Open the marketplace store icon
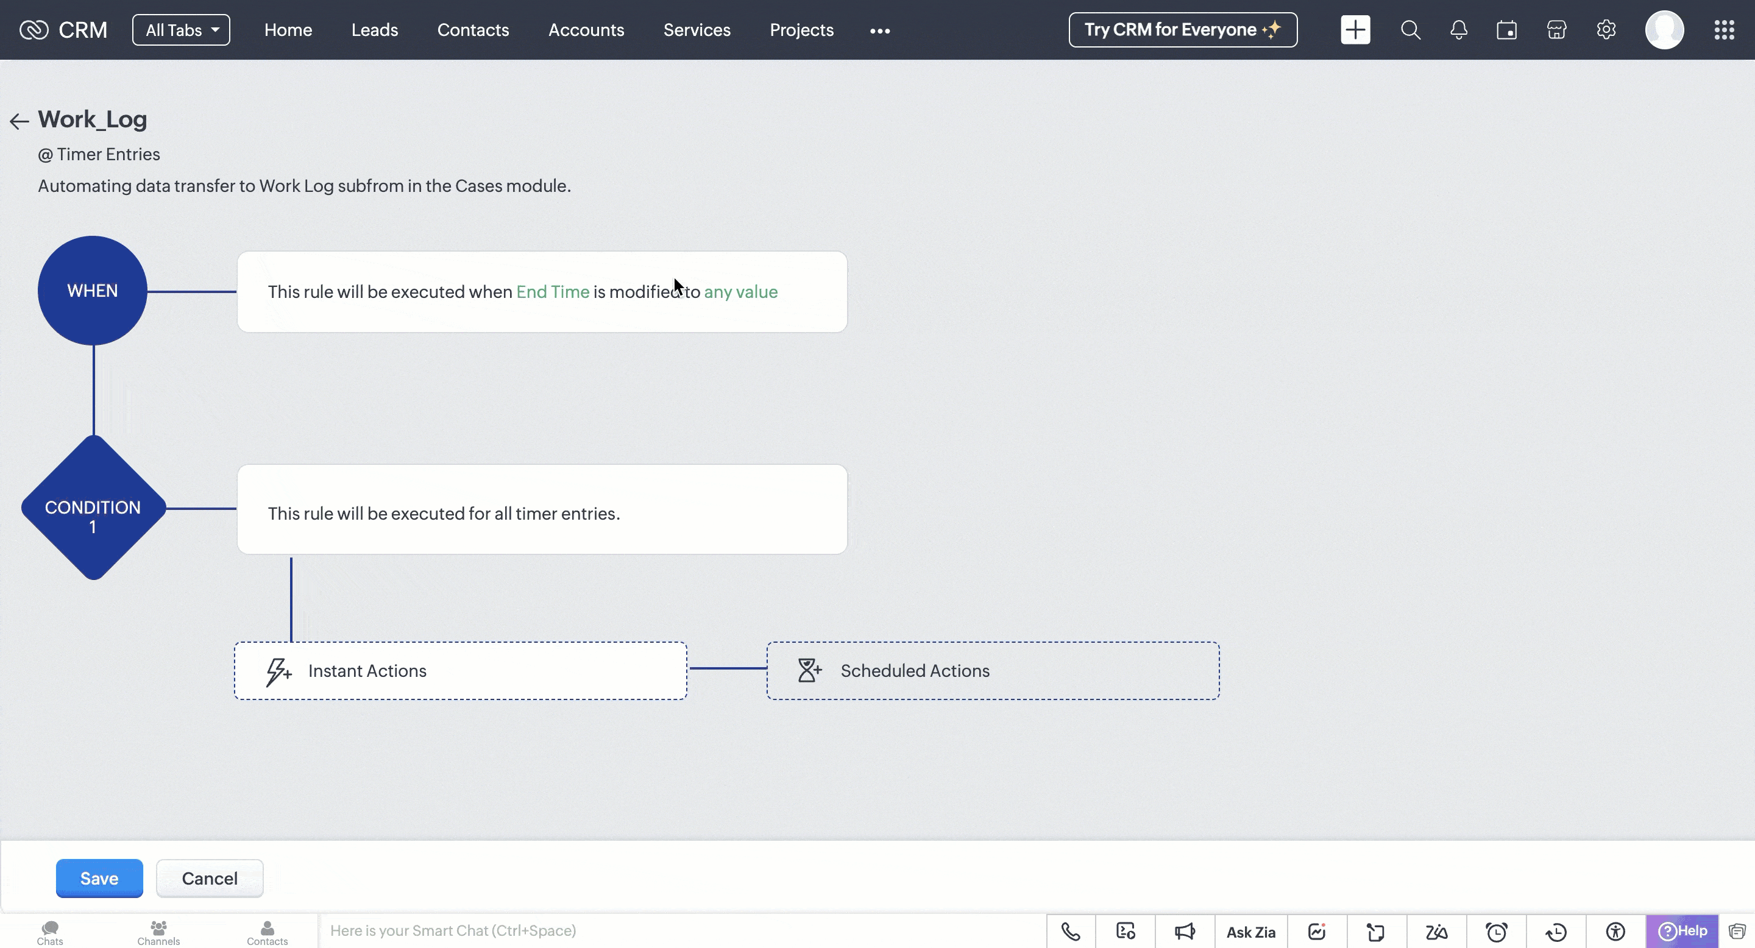Viewport: 1755px width, 948px height. coord(1557,30)
